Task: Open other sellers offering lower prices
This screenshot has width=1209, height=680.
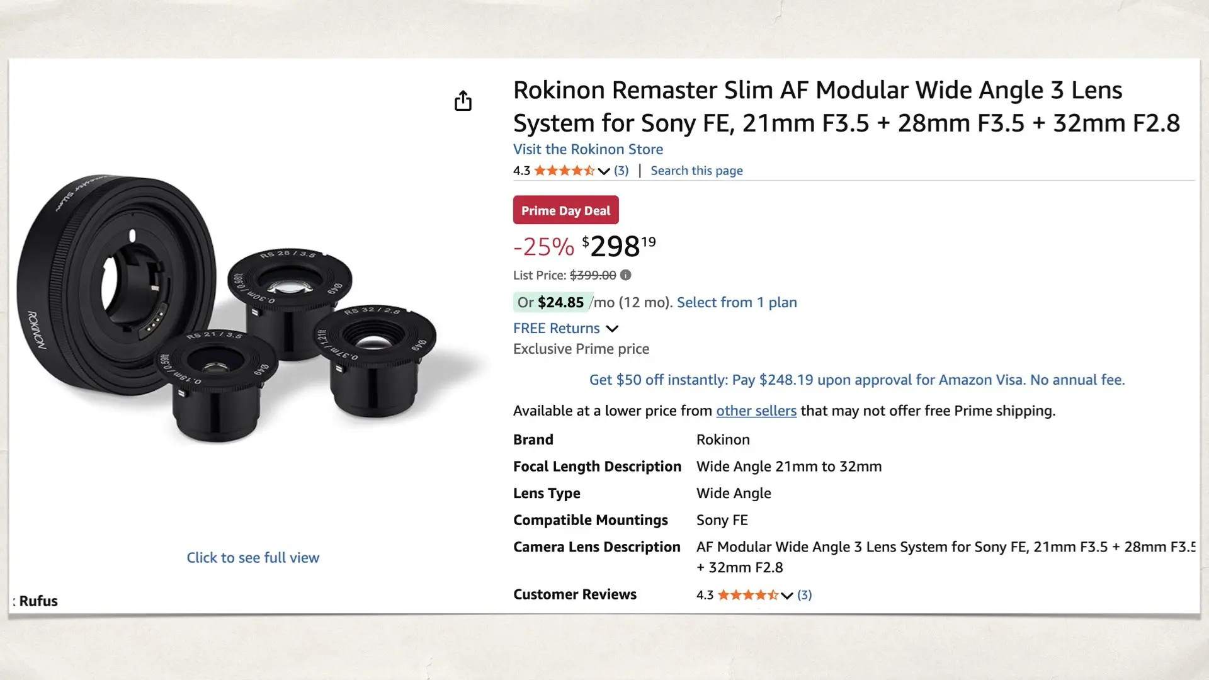Action: point(756,411)
